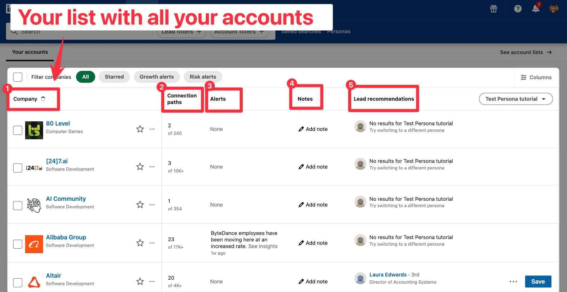567x292 pixels.
Task: Open the Altair company link
Action: pyautogui.click(x=54, y=276)
